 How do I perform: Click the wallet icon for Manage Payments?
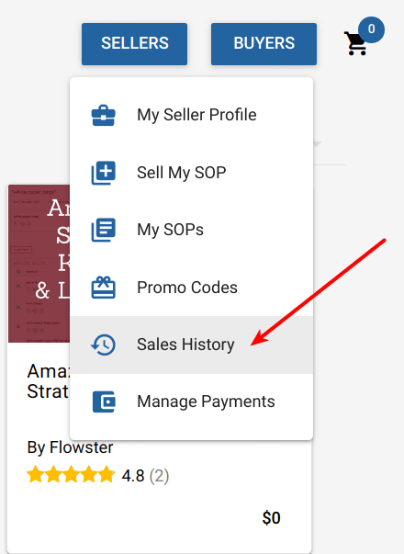pyautogui.click(x=104, y=401)
